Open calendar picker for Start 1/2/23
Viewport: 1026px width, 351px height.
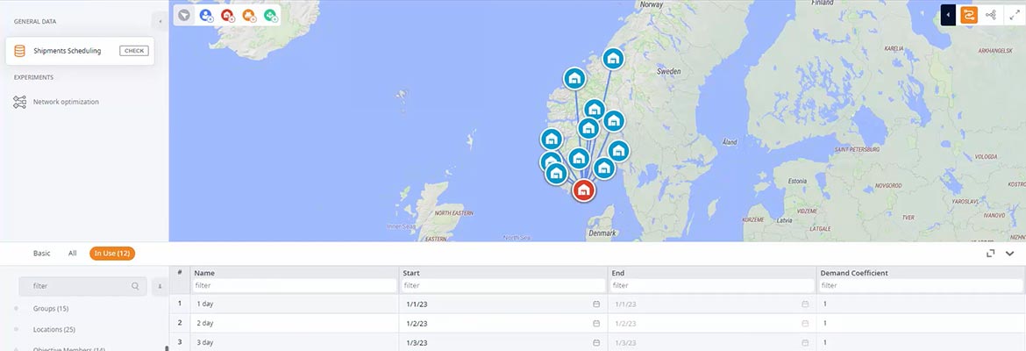[x=596, y=324]
